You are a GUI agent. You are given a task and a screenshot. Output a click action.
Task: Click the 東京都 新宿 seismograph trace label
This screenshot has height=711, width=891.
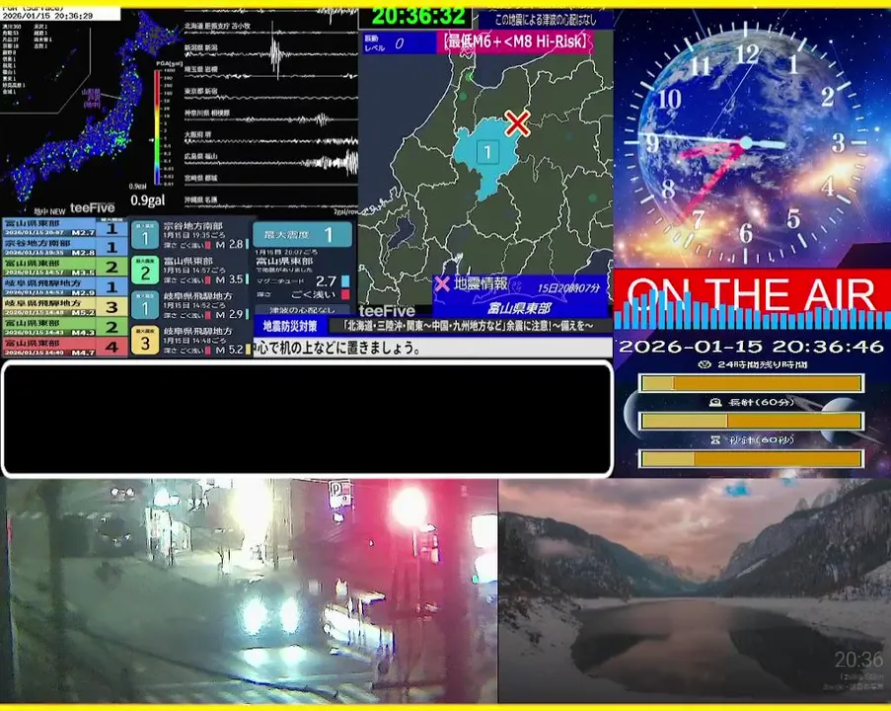(x=200, y=91)
